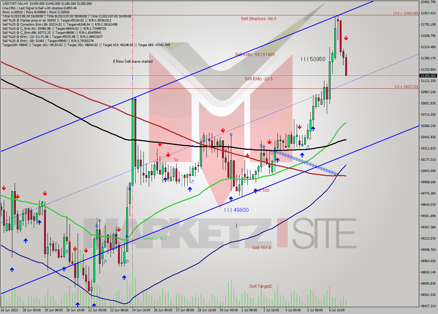Viewport: 438px width, 314px height.
Task: Click the current price tag 51180.000
Action: tap(428, 76)
